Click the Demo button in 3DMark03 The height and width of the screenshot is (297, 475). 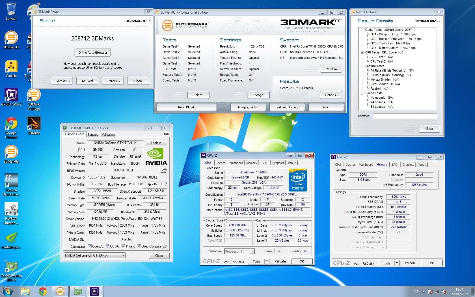point(327,107)
